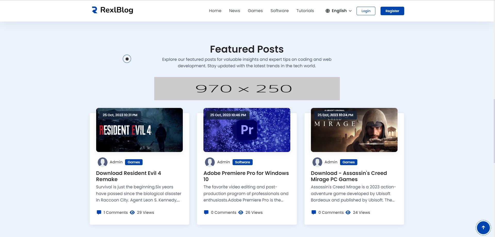This screenshot has height=237, width=495.
Task: Click the '1 Comments' text
Action: tap(115, 213)
